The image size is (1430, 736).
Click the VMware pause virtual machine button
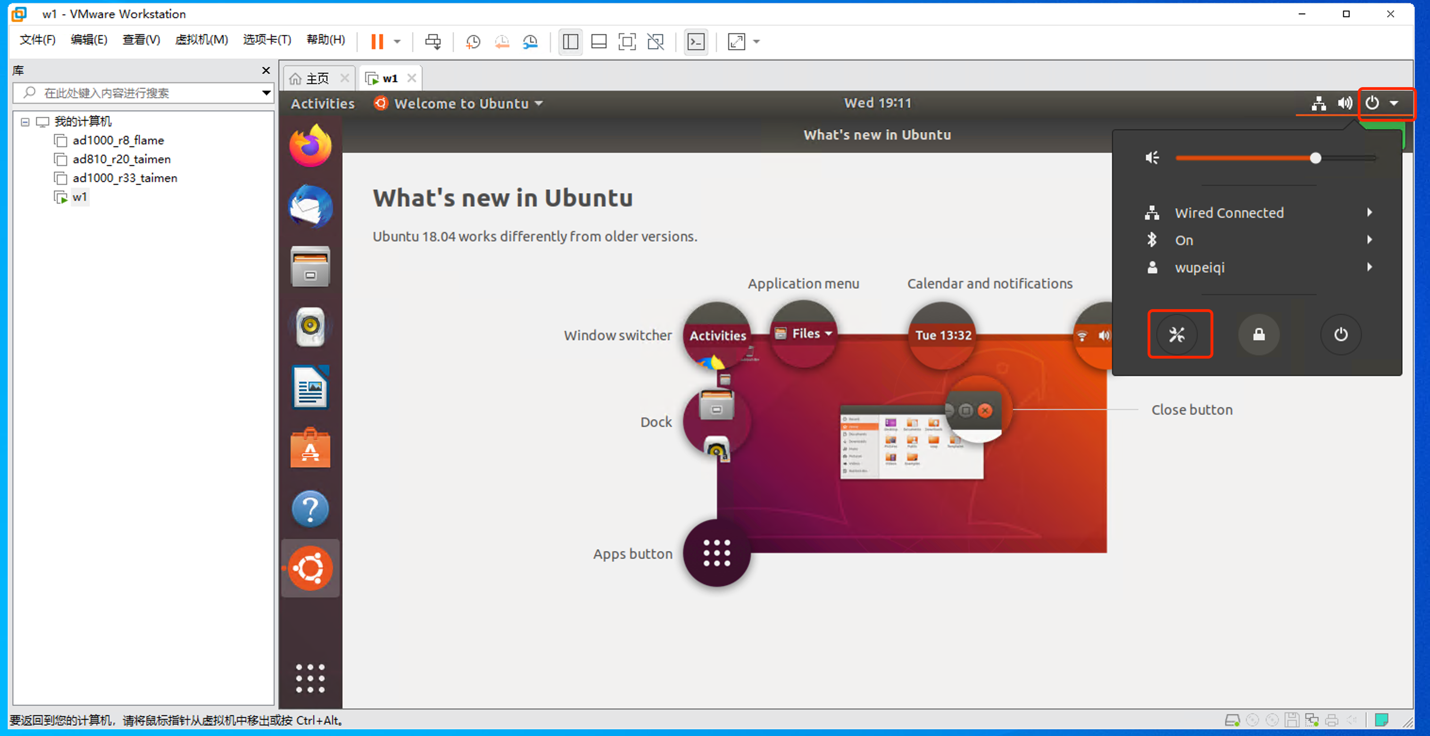point(377,41)
